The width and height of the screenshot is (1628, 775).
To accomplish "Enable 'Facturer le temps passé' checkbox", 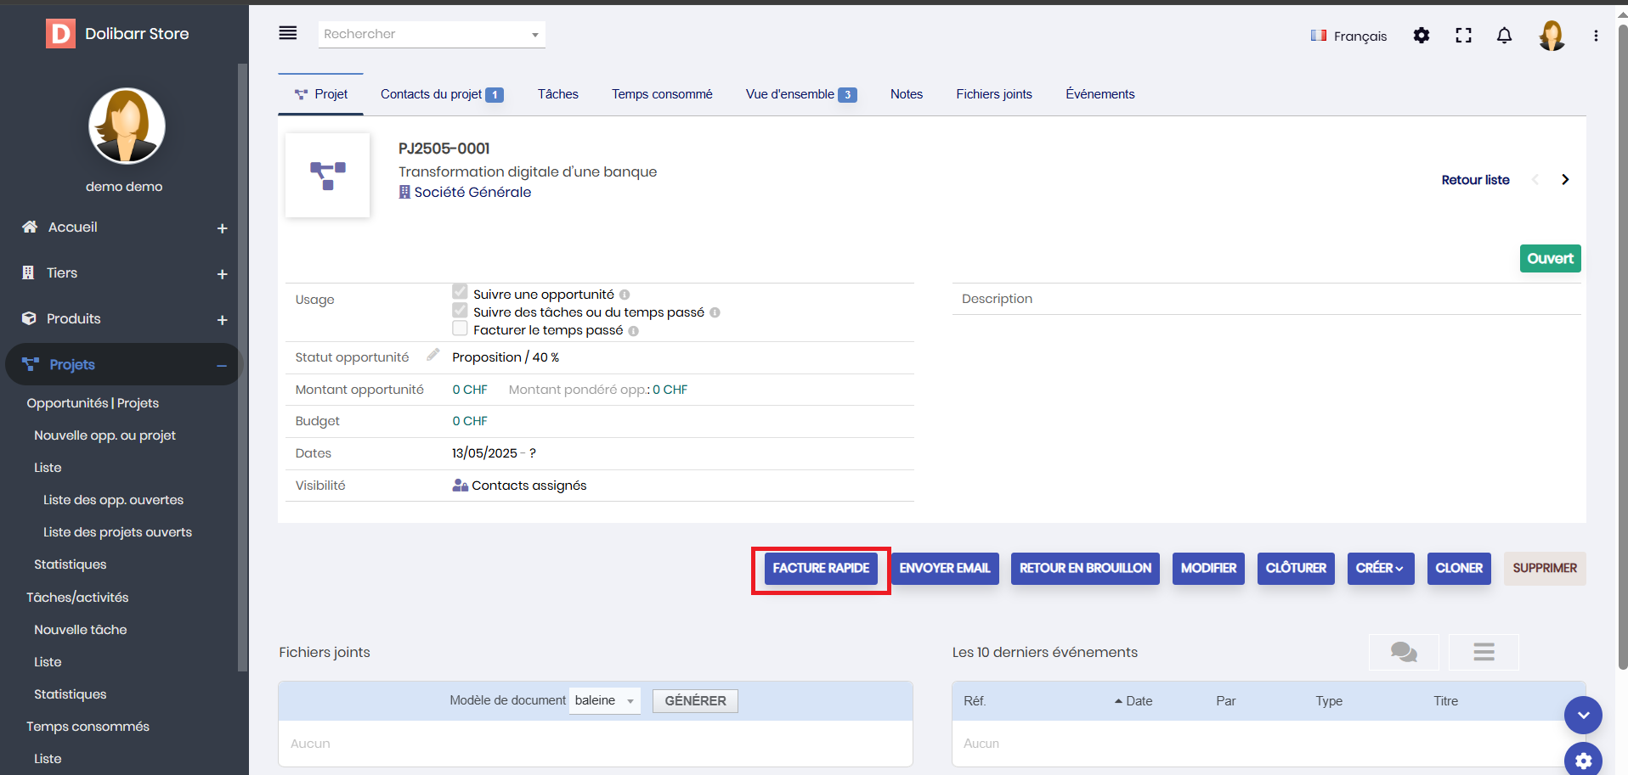I will click(460, 329).
